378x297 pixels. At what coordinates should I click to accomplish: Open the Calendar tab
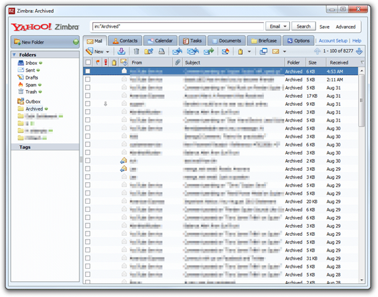pyautogui.click(x=160, y=40)
